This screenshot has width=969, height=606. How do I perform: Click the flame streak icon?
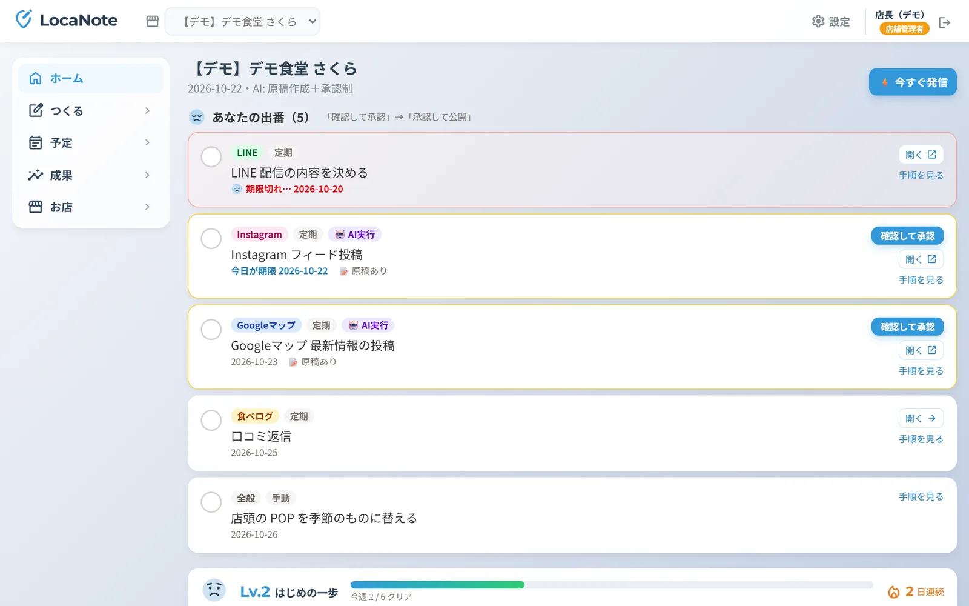[893, 592]
